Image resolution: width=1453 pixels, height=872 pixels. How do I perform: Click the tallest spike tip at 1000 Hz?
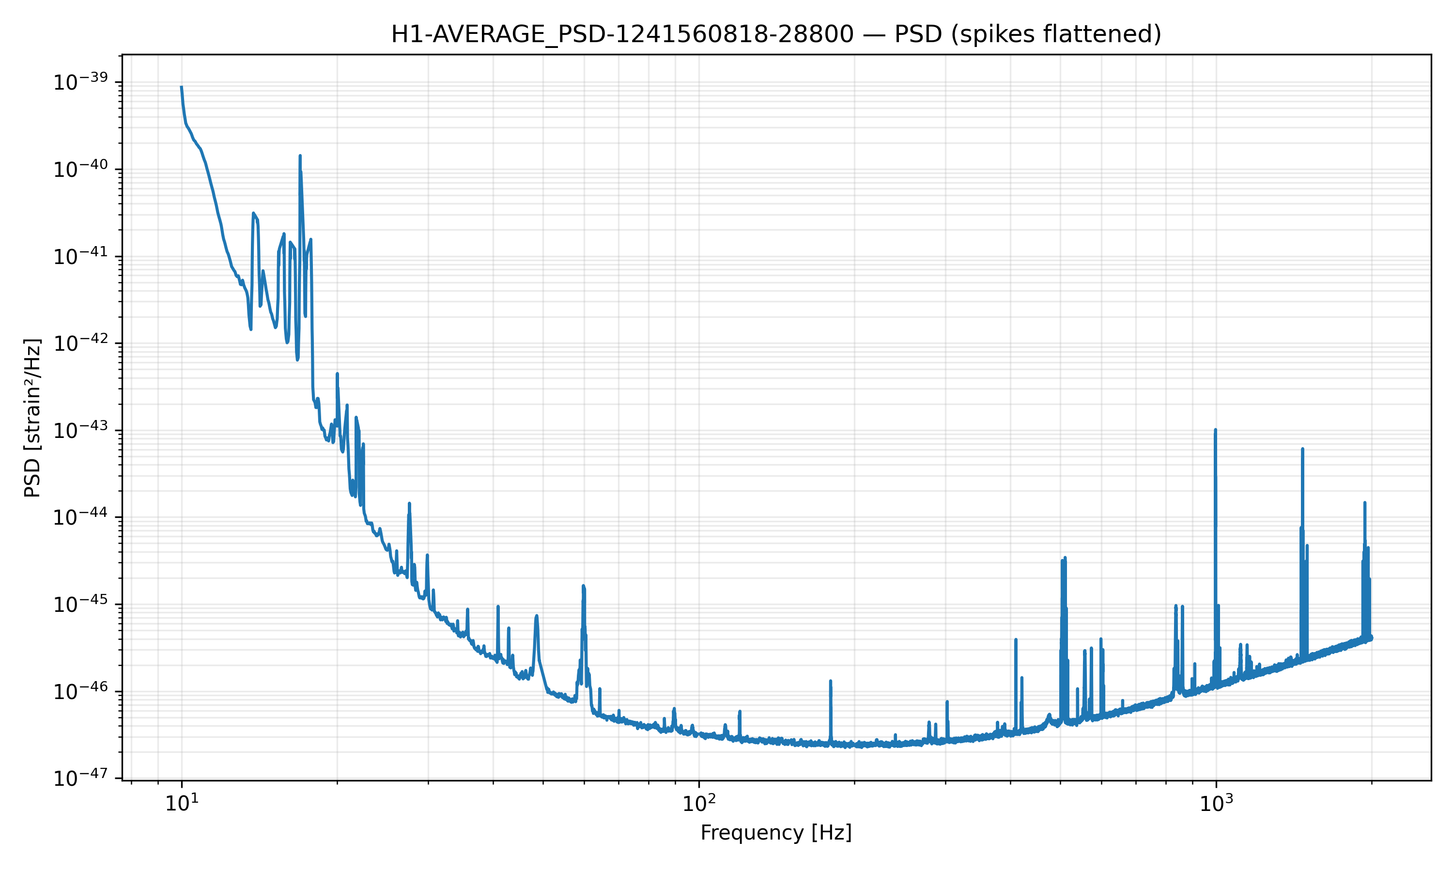[1215, 430]
